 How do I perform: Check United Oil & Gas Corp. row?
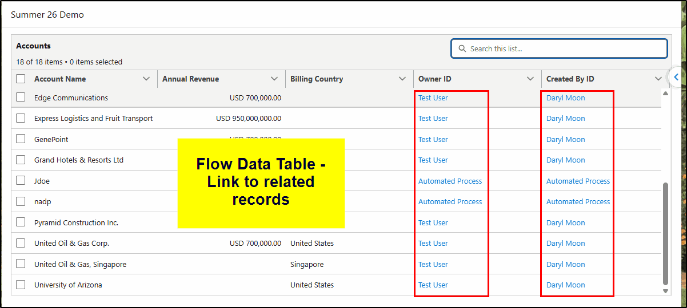pyautogui.click(x=21, y=243)
